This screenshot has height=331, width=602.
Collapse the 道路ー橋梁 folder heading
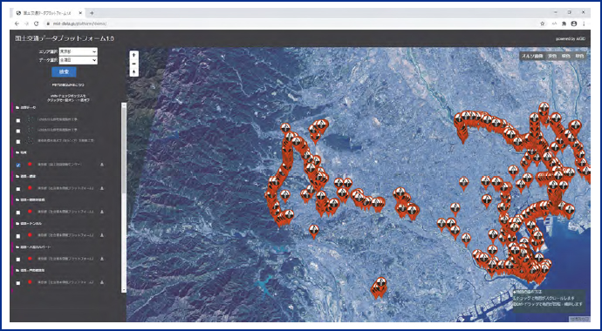tap(25, 176)
